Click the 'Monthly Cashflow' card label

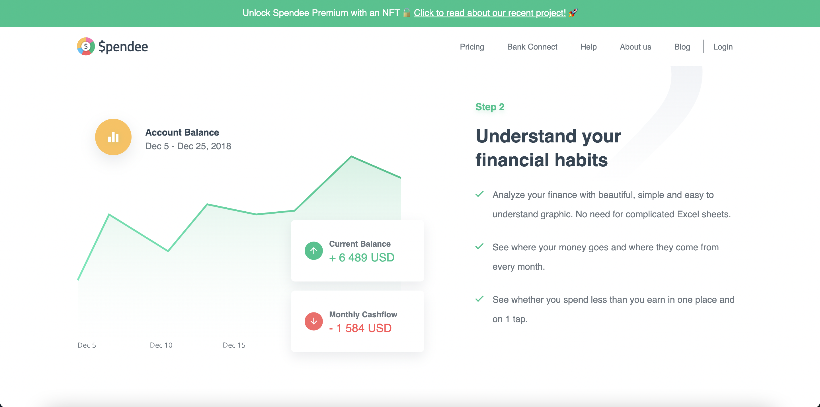point(363,314)
